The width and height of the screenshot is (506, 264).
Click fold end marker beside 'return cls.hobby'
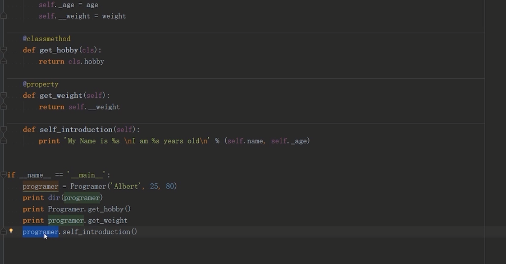click(x=4, y=61)
